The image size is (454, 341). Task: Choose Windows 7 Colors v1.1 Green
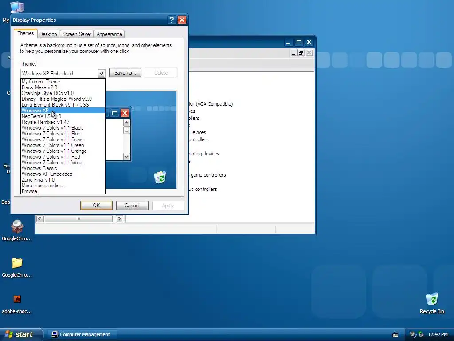pyautogui.click(x=63, y=145)
